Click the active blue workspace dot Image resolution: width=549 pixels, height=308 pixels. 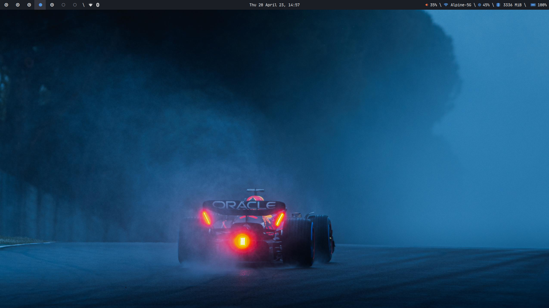(40, 5)
